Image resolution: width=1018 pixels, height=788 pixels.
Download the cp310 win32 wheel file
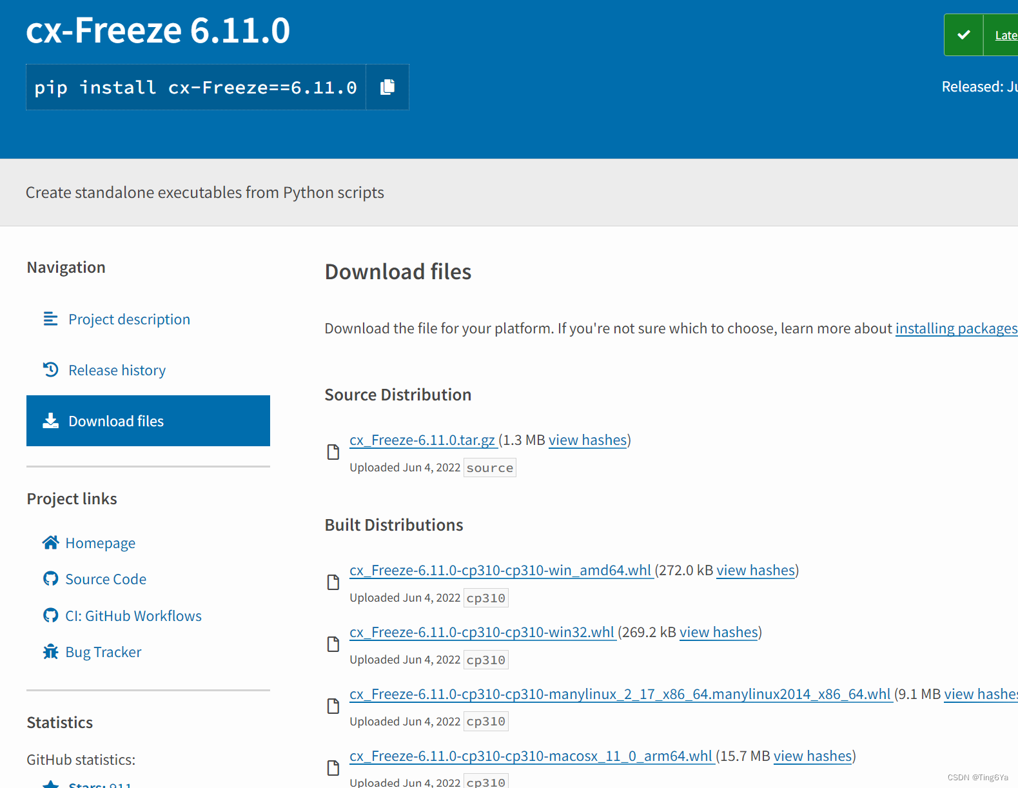[x=482, y=632]
